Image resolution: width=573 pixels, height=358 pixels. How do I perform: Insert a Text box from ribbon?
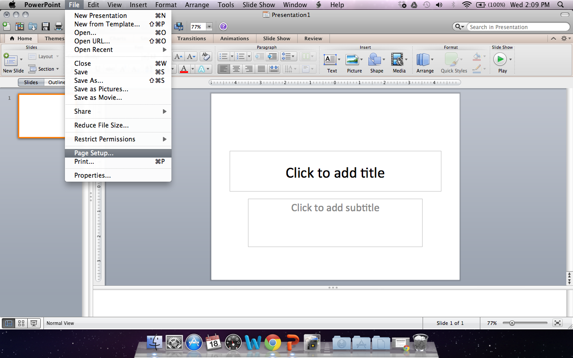330,60
